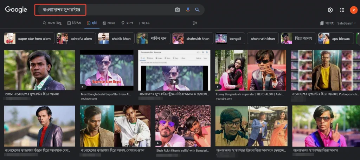
Task: Open the Tools filter options
Action: 194,23
